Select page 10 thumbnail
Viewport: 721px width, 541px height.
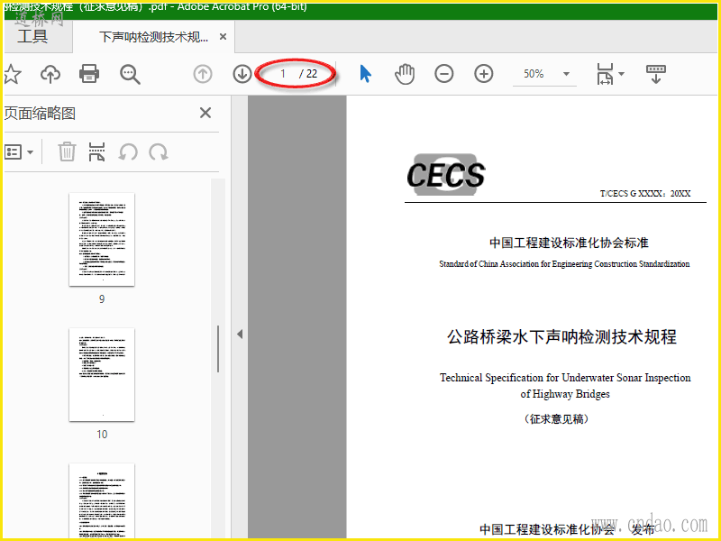(x=102, y=374)
